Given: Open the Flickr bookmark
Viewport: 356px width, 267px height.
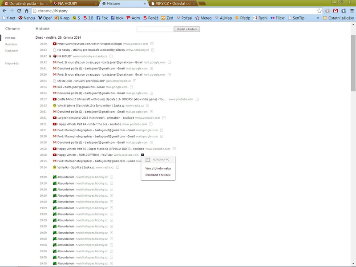Looking at the screenshot, I should point(277,18).
